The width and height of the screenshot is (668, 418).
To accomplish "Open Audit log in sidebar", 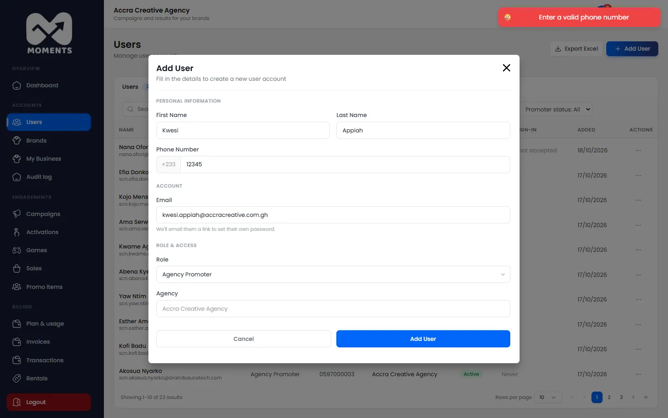I will (49, 177).
